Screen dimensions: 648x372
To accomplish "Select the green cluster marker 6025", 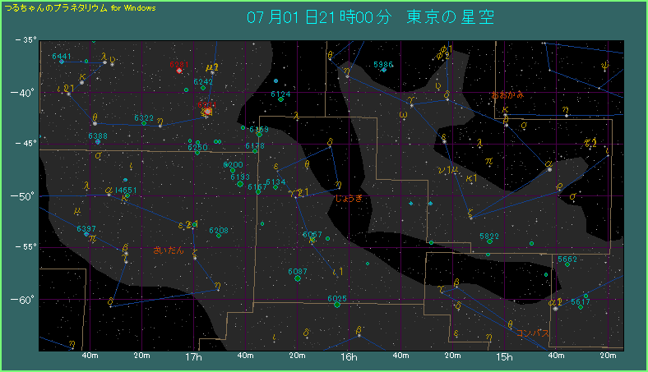I will click(337, 305).
